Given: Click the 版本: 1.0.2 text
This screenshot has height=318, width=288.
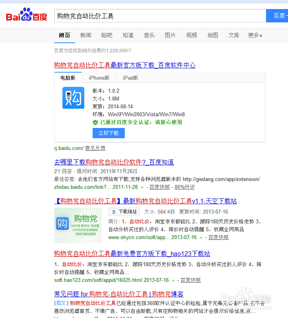Looking at the screenshot, I should (106, 91).
